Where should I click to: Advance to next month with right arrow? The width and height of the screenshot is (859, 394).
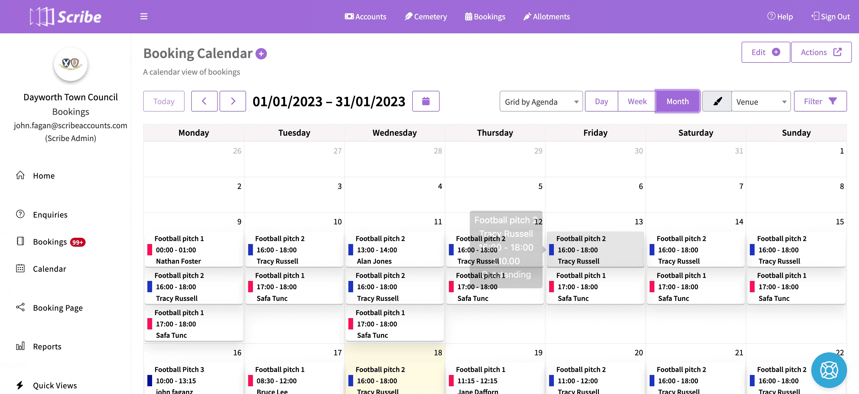(233, 101)
